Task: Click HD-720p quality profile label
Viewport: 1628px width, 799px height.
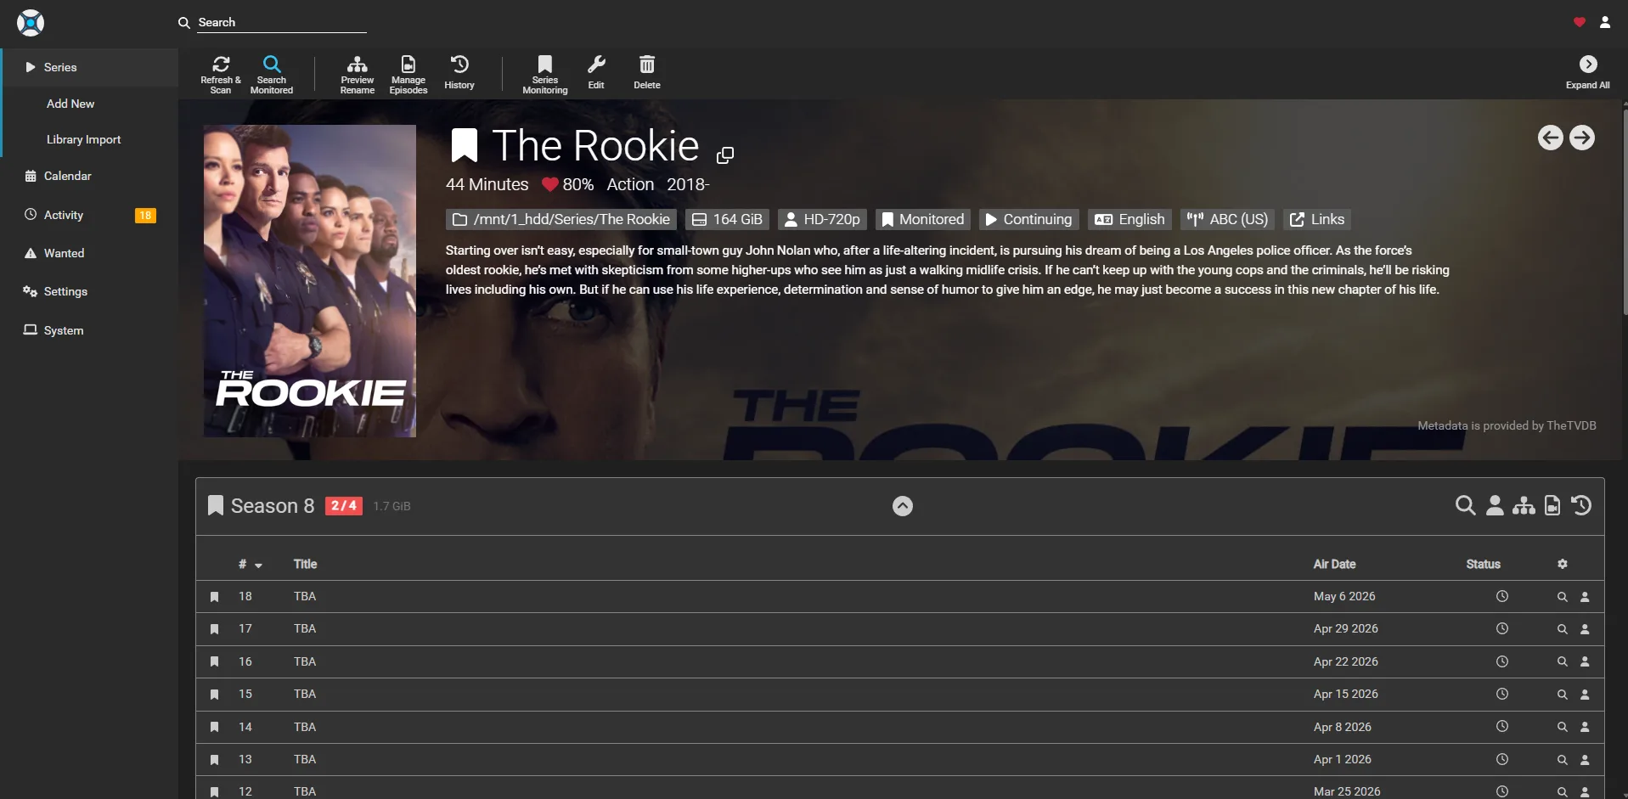Action: 822,220
